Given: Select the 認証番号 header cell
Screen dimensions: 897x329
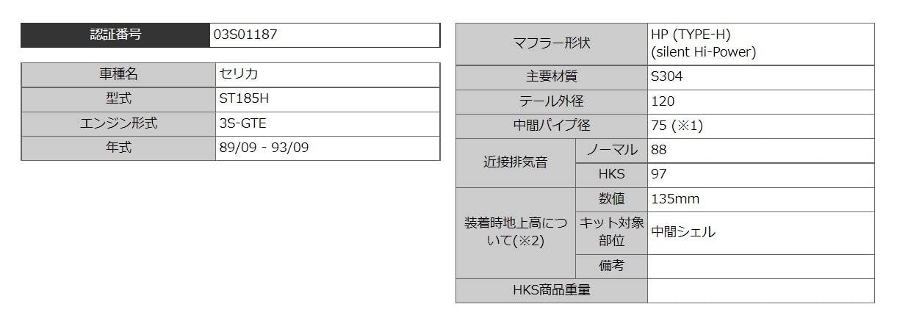Looking at the screenshot, I should pos(115,35).
